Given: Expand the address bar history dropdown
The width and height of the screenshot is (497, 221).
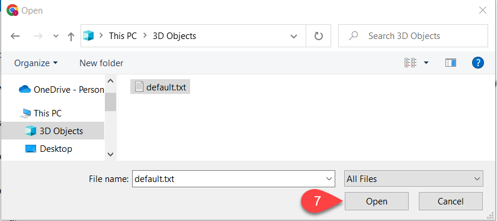Looking at the screenshot, I should [294, 37].
